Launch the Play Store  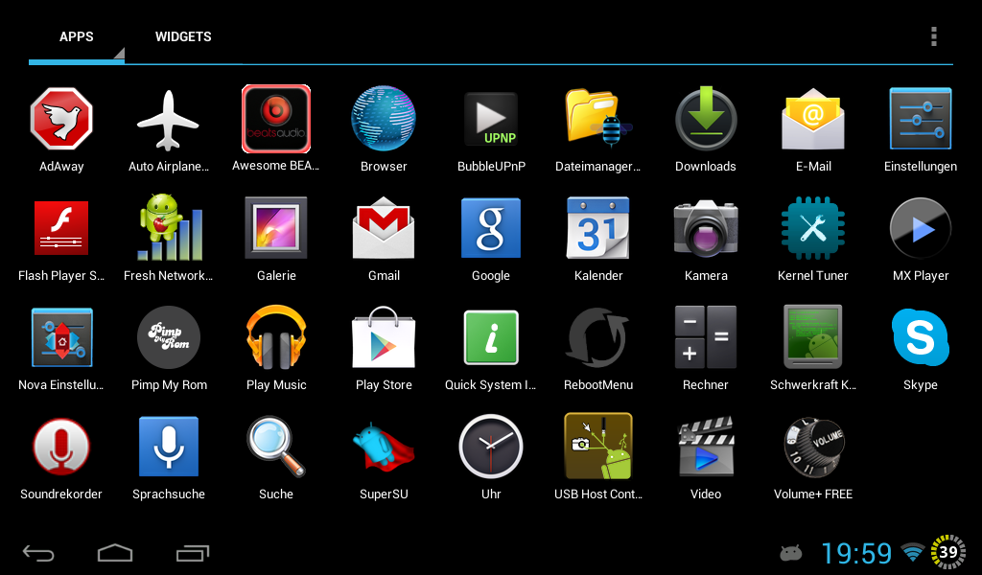(384, 337)
